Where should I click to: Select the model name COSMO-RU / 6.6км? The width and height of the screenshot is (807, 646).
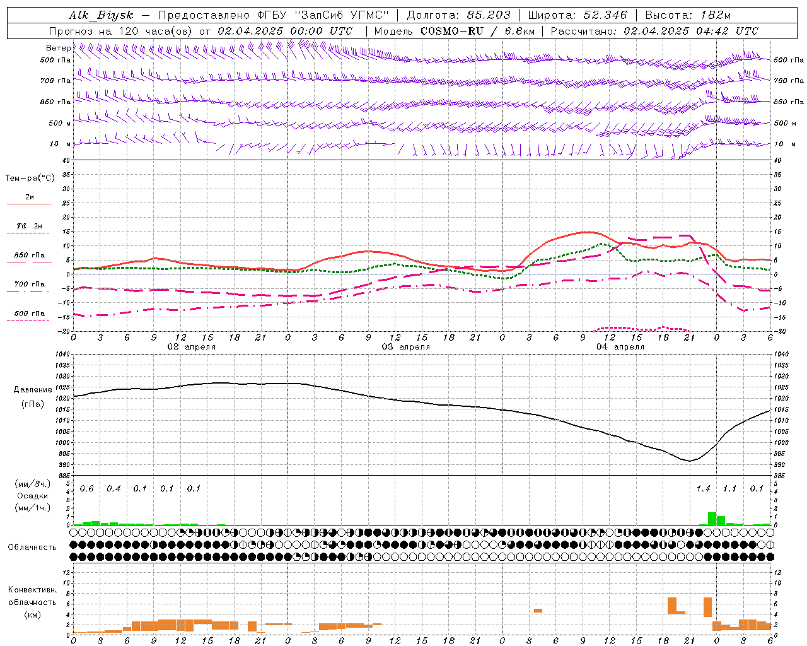(477, 31)
